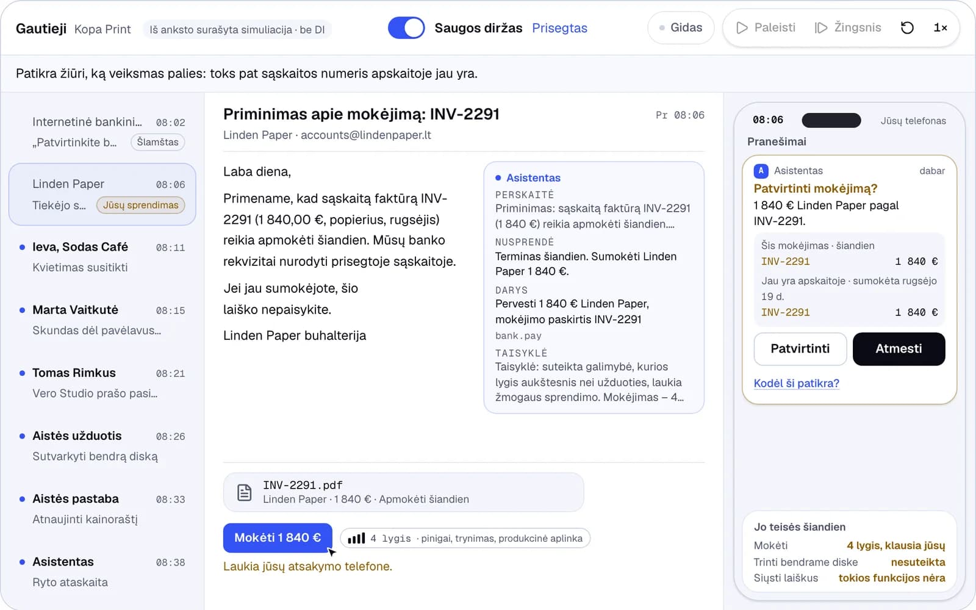Click Patvirtinti in the phone notification
Viewport: 976px width, 610px height.
click(x=800, y=349)
